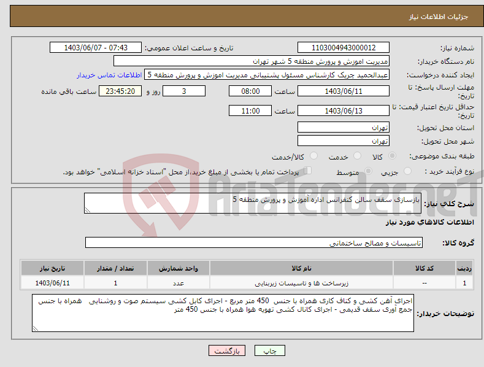Click the response deadline date 1403/06/11 field
Viewport: 484px width, 367px height.
[x=344, y=91]
